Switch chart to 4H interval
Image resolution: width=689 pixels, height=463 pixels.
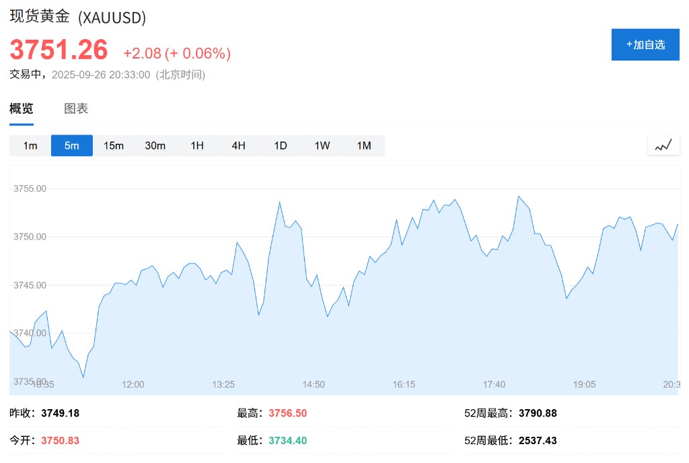tap(239, 145)
